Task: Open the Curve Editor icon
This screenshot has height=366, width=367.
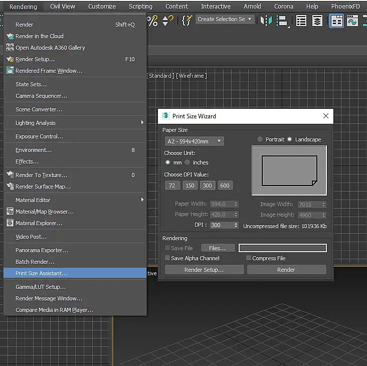Action: [353, 21]
